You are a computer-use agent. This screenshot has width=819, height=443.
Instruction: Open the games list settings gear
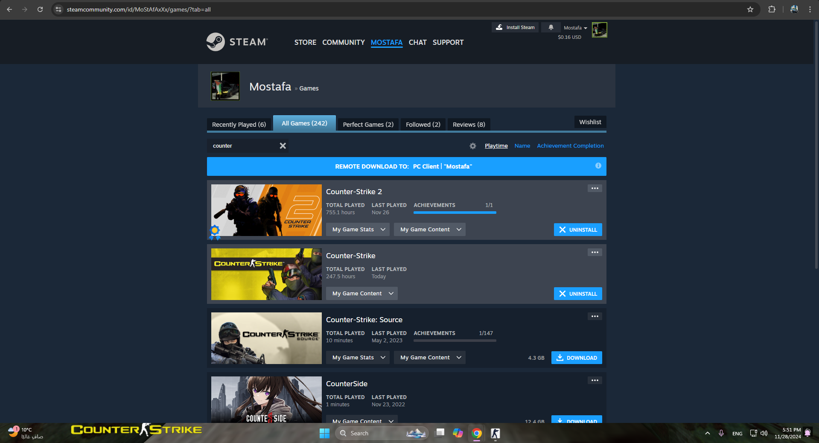click(472, 146)
